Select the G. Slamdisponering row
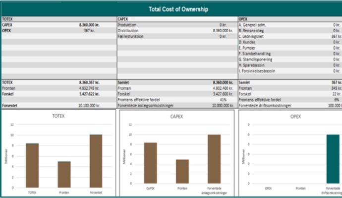 pos(290,60)
